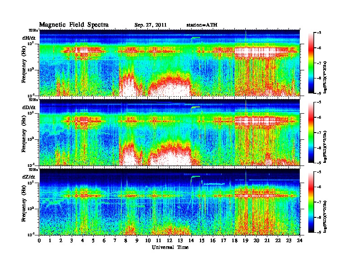357x276 pixels.
Task: Click the -8 value on dZ/dt color bar
Action: pos(319,217)
